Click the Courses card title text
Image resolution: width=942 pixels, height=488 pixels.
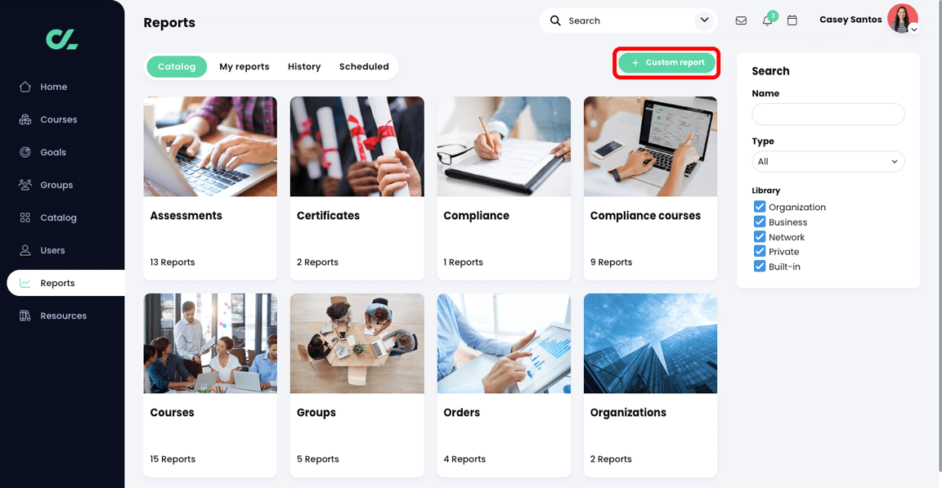coord(172,412)
